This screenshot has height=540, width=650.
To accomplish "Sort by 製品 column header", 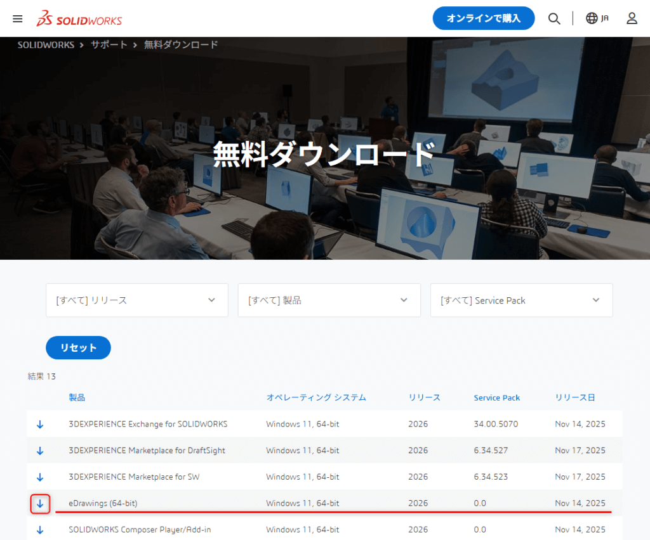I will (77, 397).
